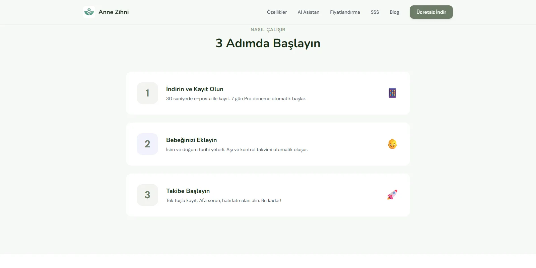Click the Anne Zihni brand name
536x268 pixels.
point(114,12)
